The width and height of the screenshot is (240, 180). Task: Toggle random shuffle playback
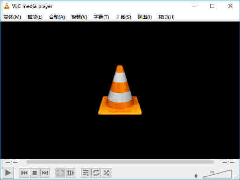[x=106, y=173]
